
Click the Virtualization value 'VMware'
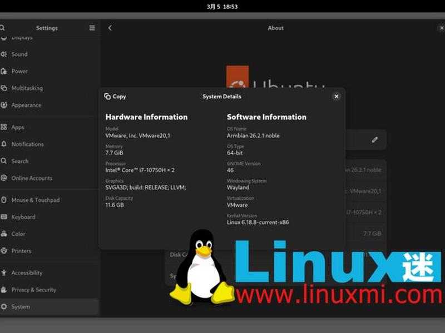point(238,205)
